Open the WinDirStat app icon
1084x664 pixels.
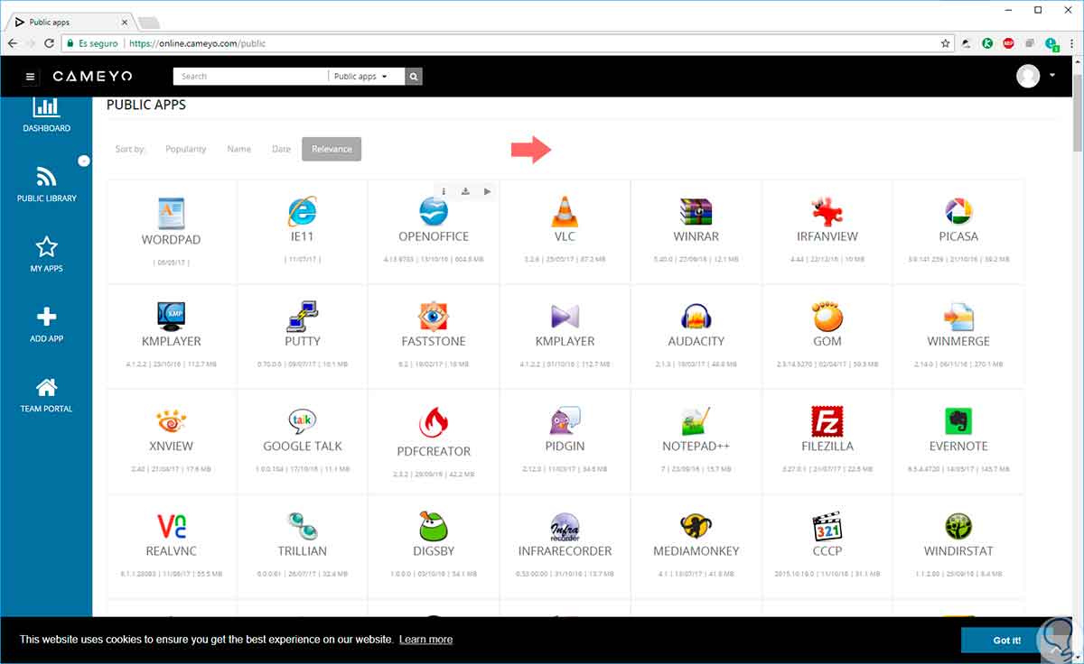coord(958,526)
